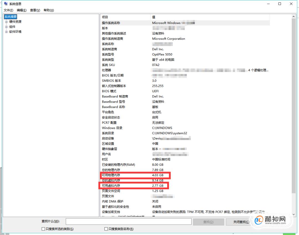Viewport: 299px width, 235px height.
Task: Select the 安全启动状态 row
Action: click(185, 117)
